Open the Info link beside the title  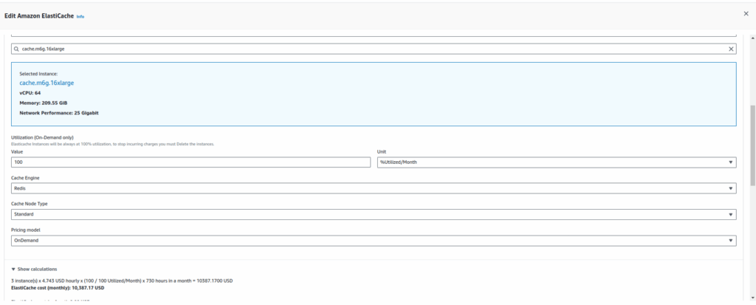pos(80,16)
